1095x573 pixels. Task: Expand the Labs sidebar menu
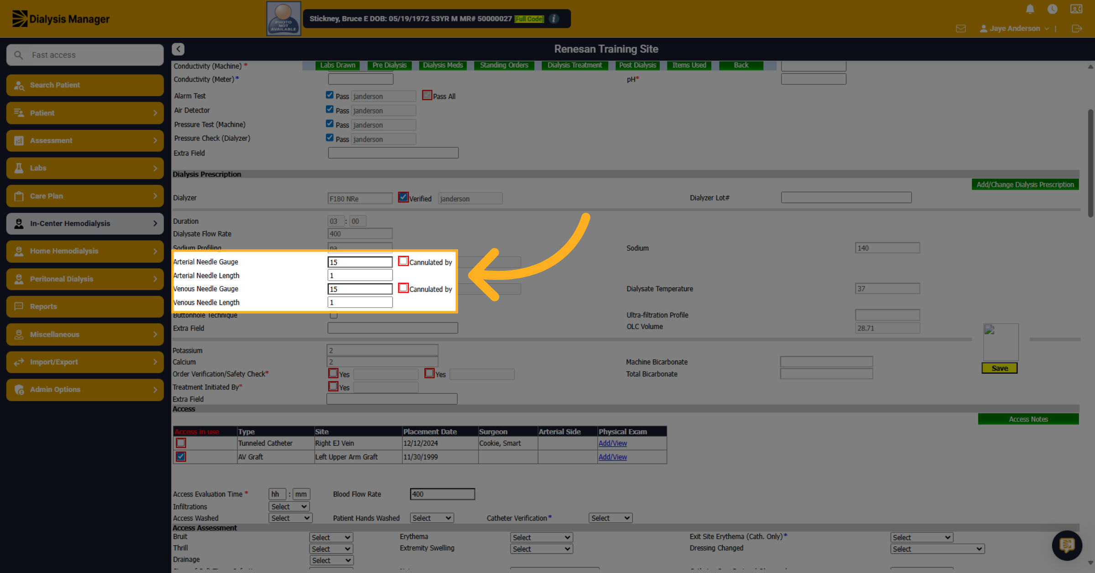point(85,168)
